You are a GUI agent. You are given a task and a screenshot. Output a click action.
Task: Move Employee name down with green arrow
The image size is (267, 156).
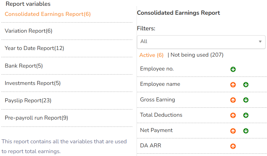click(246, 85)
